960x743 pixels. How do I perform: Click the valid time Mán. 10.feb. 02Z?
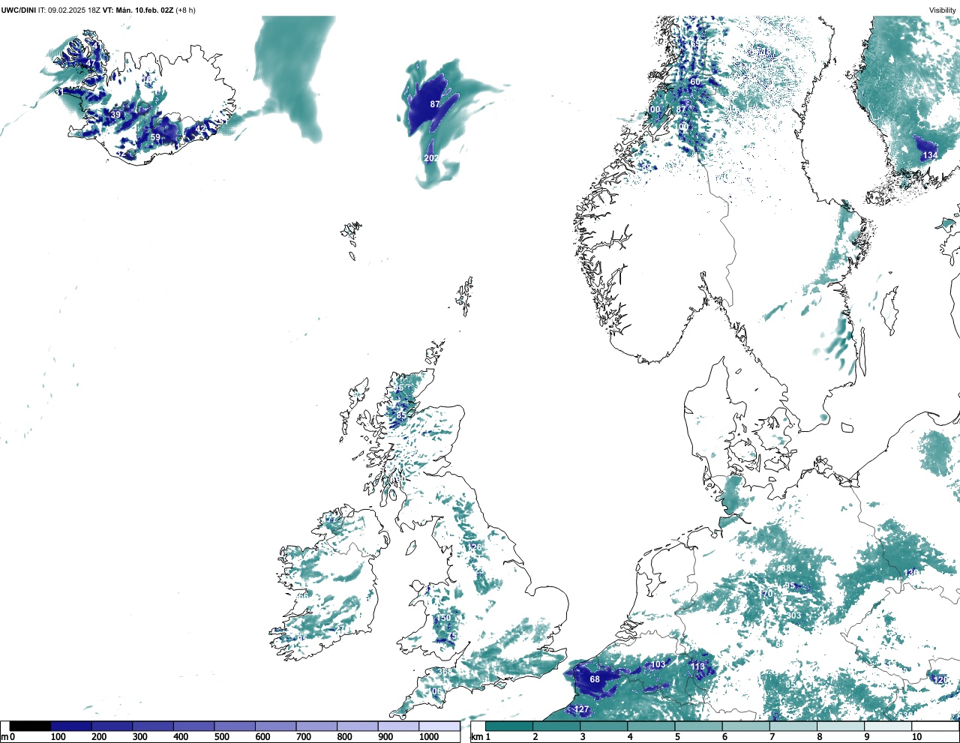145,10
